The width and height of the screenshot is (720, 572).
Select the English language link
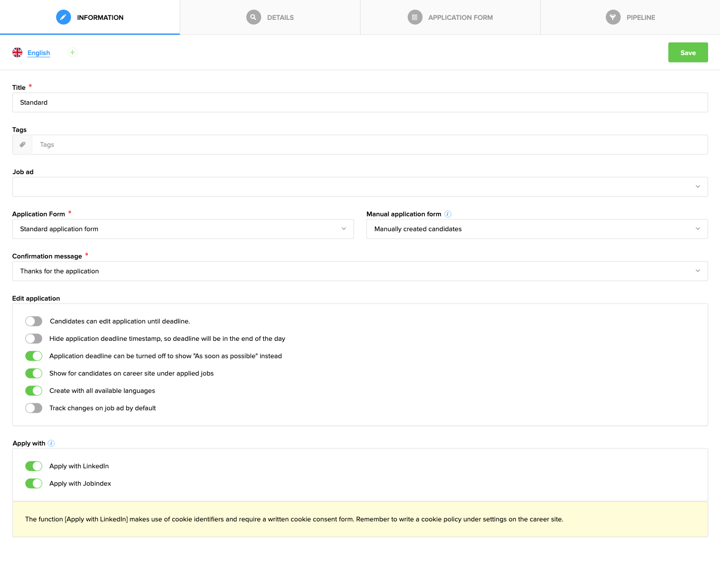pos(39,53)
